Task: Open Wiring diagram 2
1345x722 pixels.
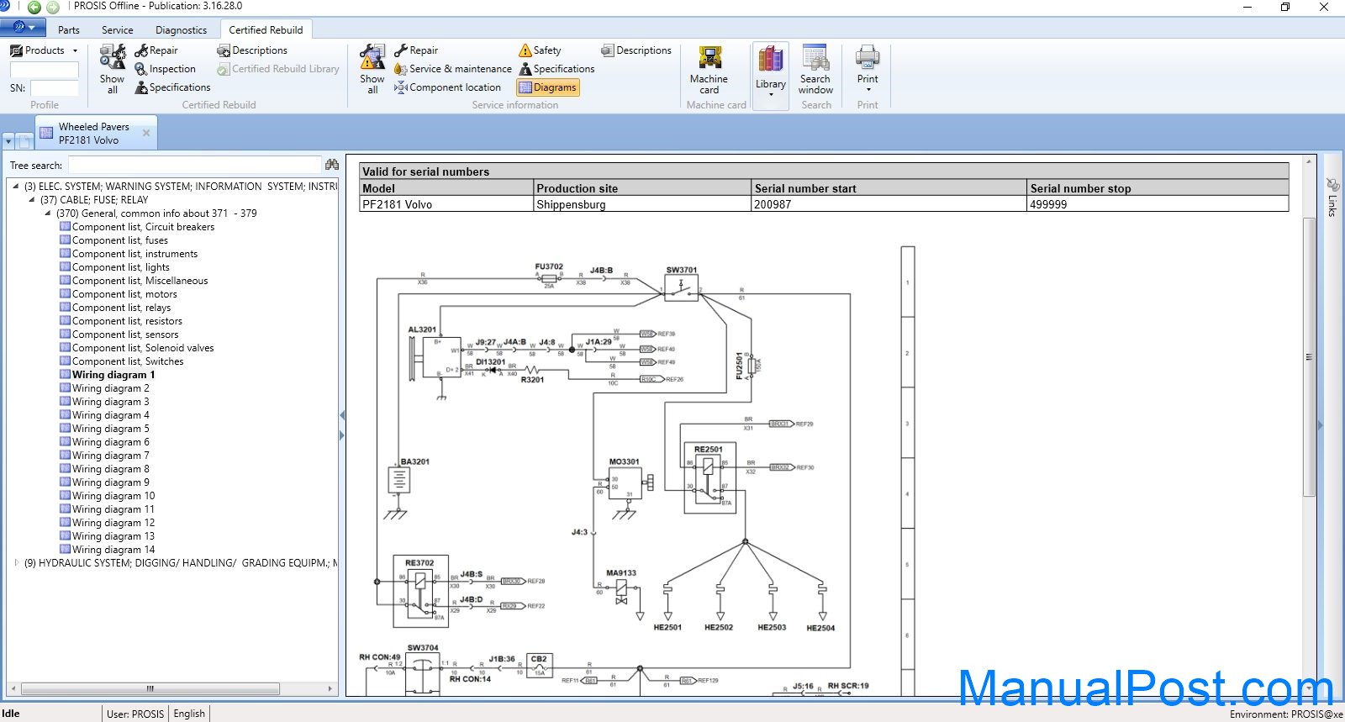Action: (110, 388)
